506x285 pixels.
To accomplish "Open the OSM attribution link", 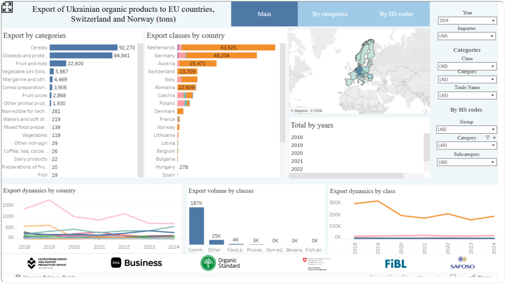I will point(317,111).
